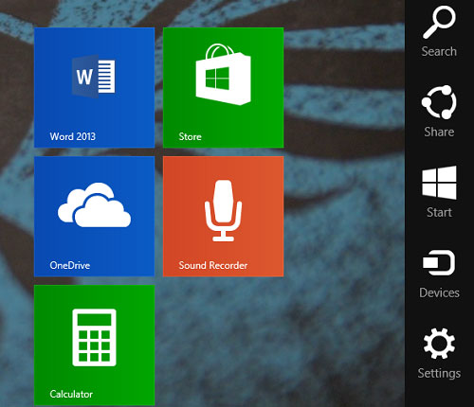Launch the Sound Recorder tile

tap(223, 216)
